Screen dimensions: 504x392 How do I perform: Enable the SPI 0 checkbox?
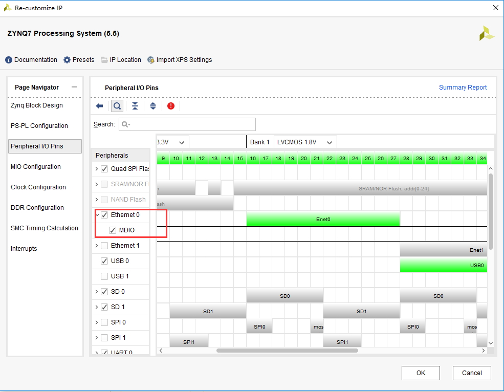104,322
